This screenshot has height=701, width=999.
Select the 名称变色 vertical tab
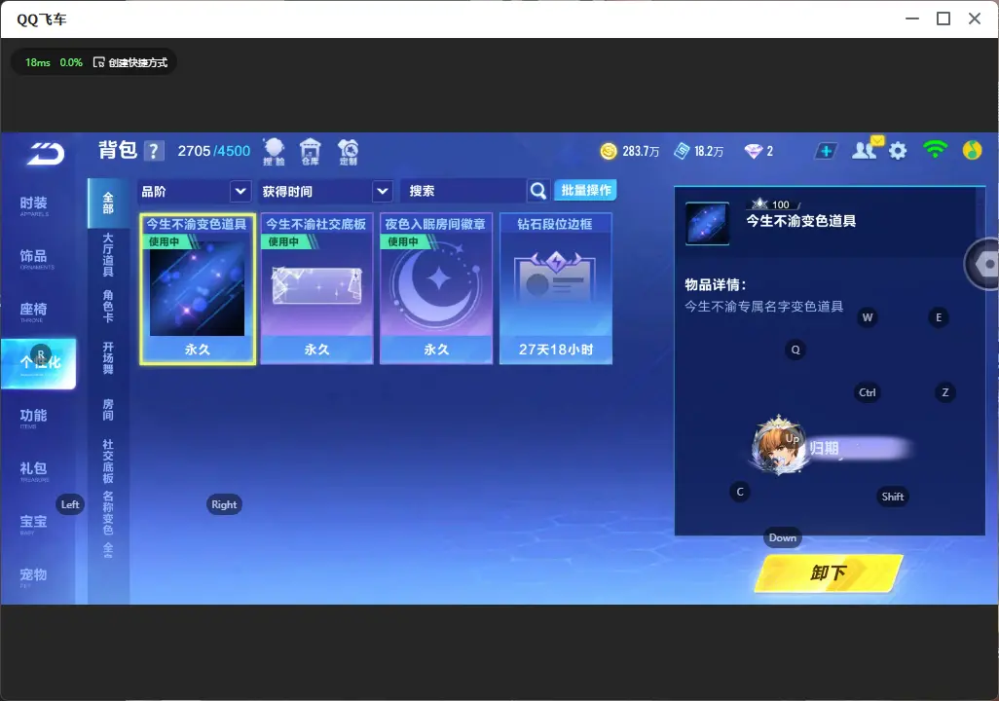(108, 512)
